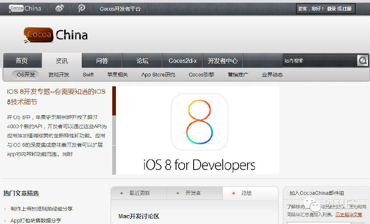Open 问答 main nav tab

point(102,60)
